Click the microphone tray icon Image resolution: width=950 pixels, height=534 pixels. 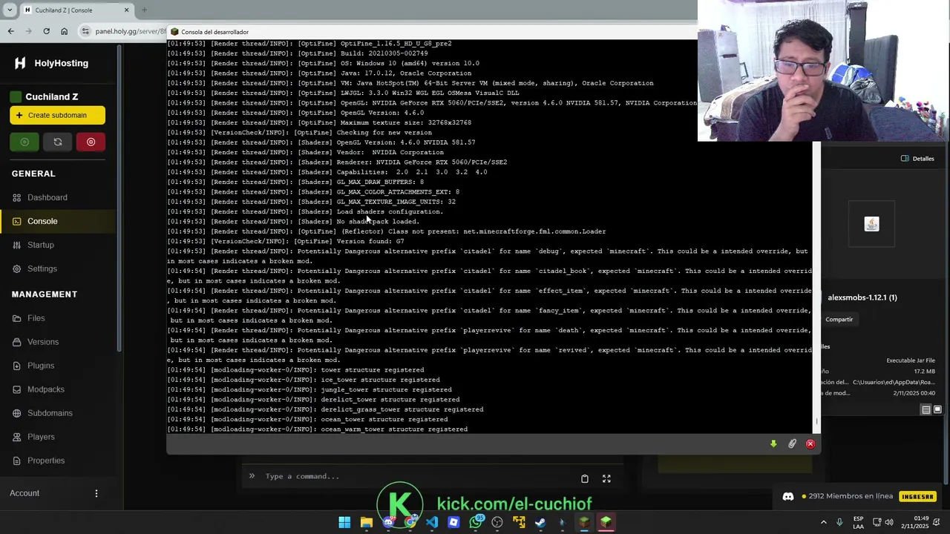tap(839, 522)
